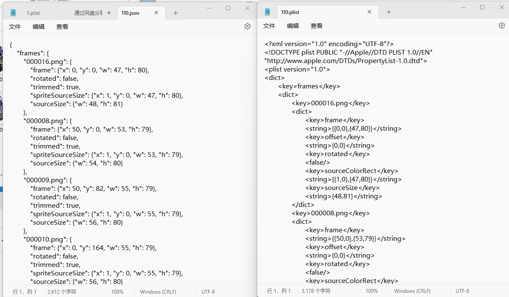Open the 编辑 menu in the left window
Viewport: 509px width, 297px height.
(39, 26)
